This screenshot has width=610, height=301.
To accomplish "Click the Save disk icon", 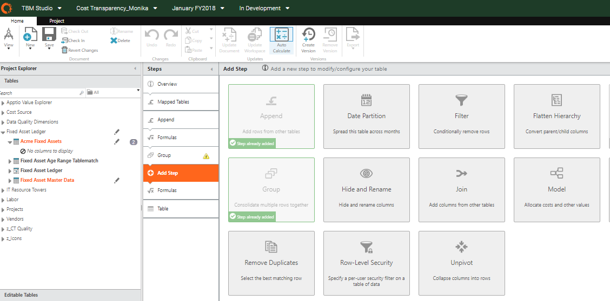I will pos(49,35).
